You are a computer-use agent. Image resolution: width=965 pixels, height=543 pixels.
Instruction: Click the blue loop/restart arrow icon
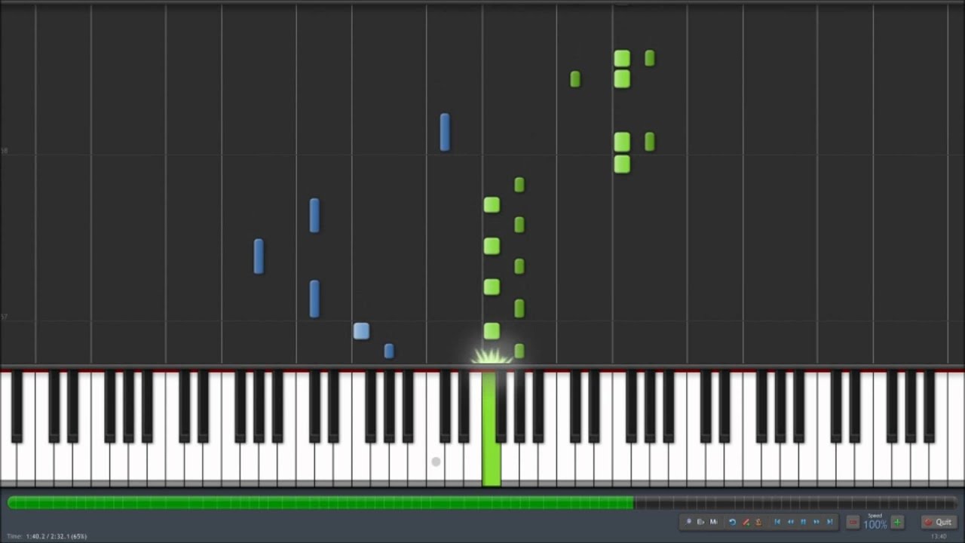[732, 522]
